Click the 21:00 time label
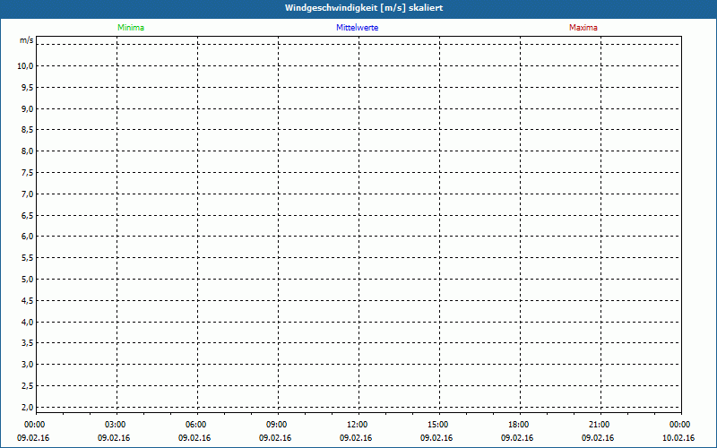The width and height of the screenshot is (717, 448). tap(599, 425)
